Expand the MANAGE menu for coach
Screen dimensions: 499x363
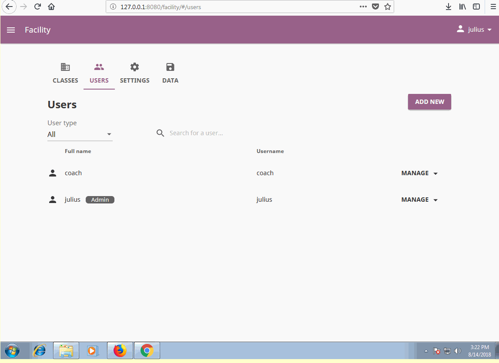pyautogui.click(x=419, y=173)
